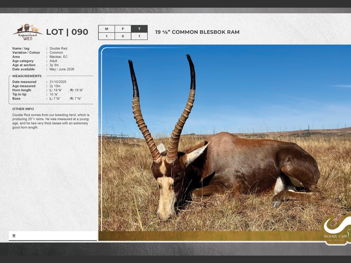Image resolution: width=351 pixels, height=263 pixels.
Task: Click the name value Double Red
Action: (58, 48)
